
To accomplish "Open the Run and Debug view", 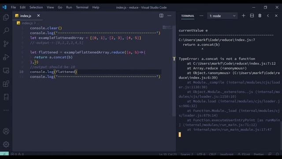I will click(6, 57).
